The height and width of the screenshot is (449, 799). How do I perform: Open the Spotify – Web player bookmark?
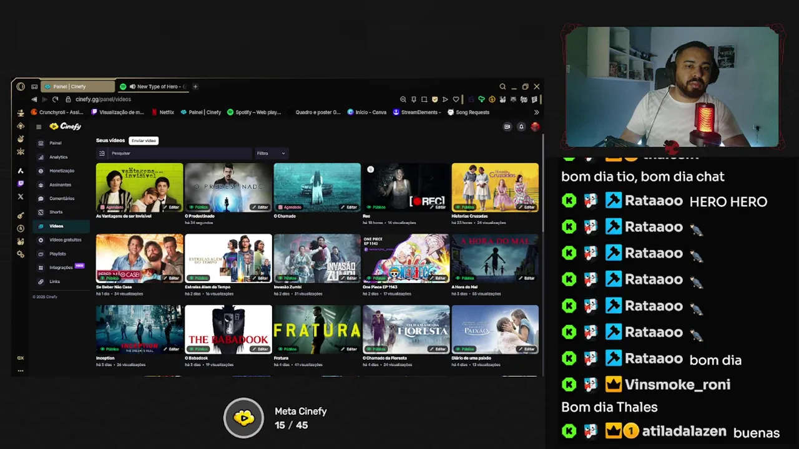click(253, 112)
